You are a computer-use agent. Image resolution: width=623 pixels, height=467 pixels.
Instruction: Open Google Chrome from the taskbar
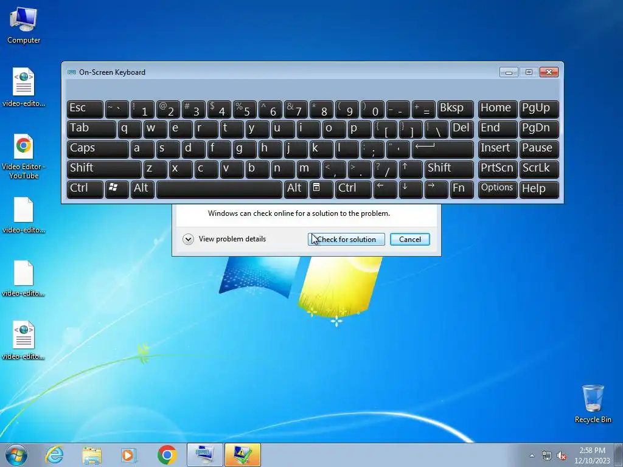tap(167, 455)
